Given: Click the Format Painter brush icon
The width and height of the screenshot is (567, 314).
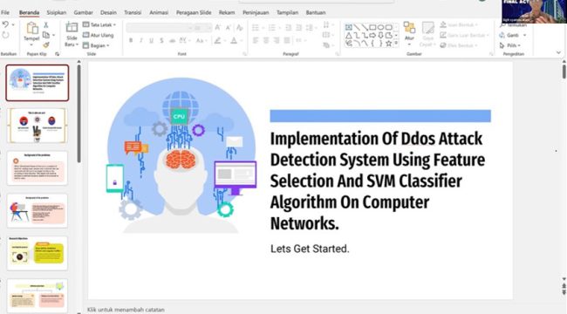Looking at the screenshot, I should pyautogui.click(x=46, y=44).
